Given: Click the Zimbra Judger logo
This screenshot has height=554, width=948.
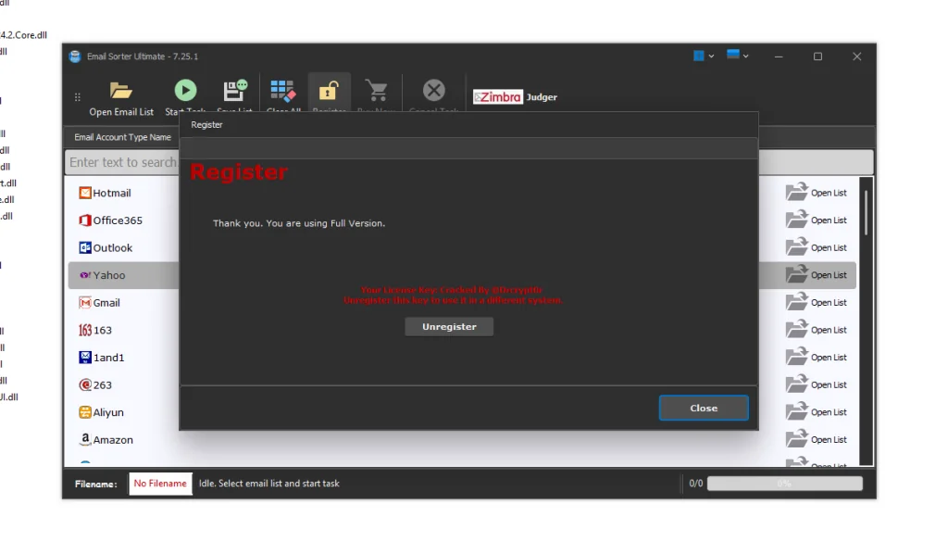Looking at the screenshot, I should click(515, 97).
